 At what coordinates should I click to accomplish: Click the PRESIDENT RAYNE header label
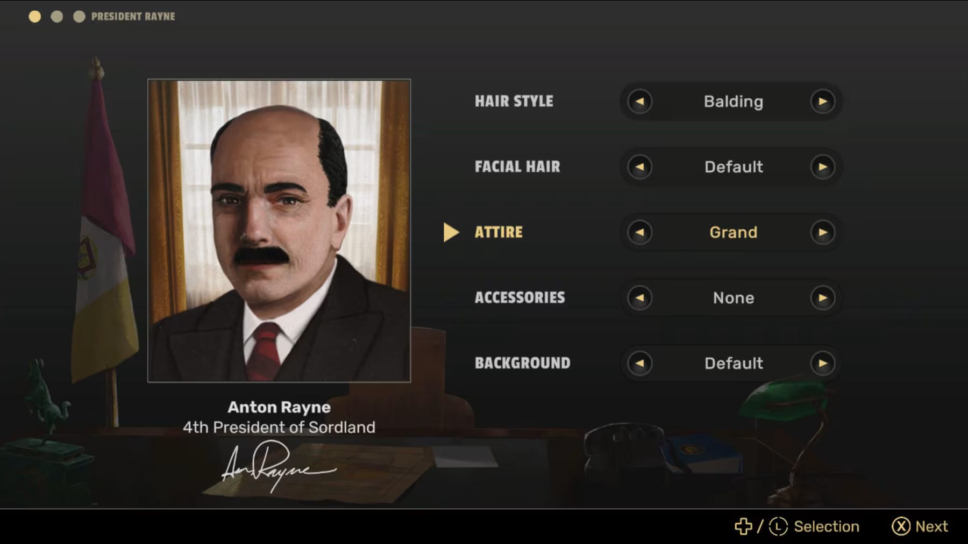pyautogui.click(x=133, y=17)
